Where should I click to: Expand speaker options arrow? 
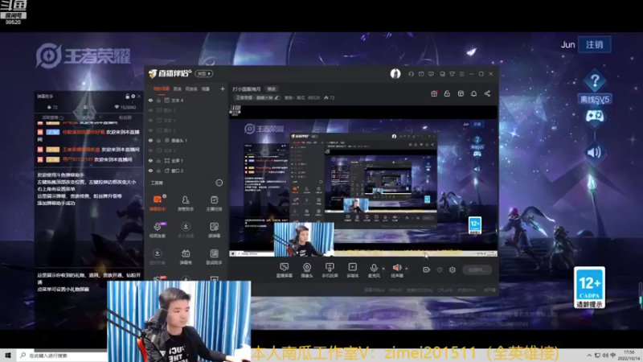(407, 269)
